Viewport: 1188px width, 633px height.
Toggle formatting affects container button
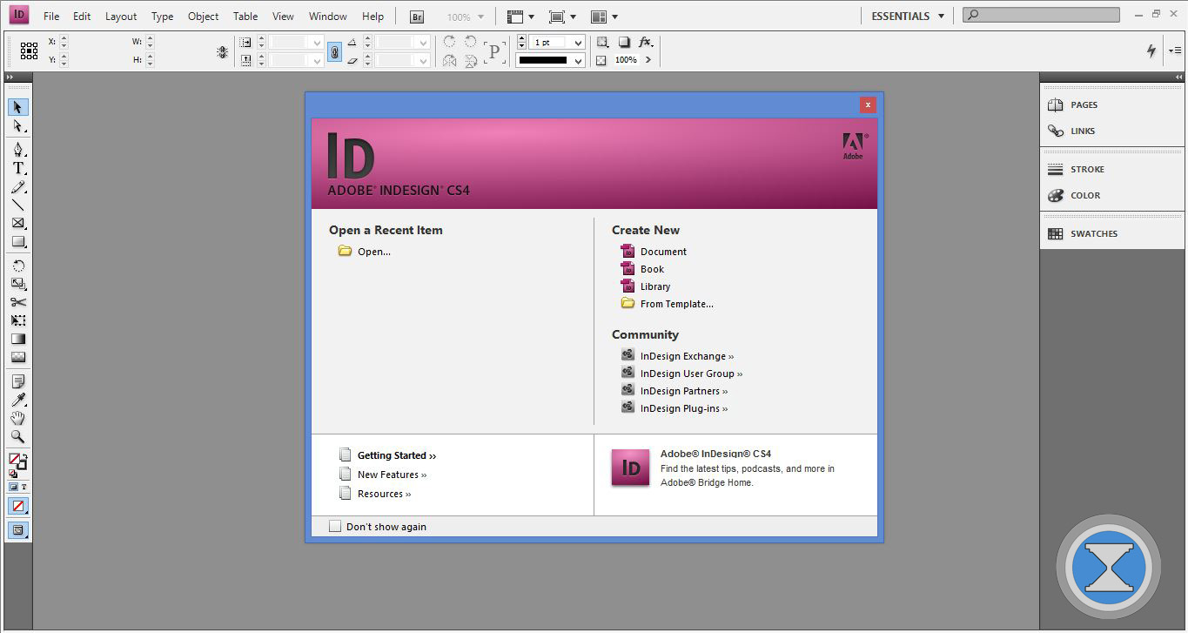[x=13, y=487]
